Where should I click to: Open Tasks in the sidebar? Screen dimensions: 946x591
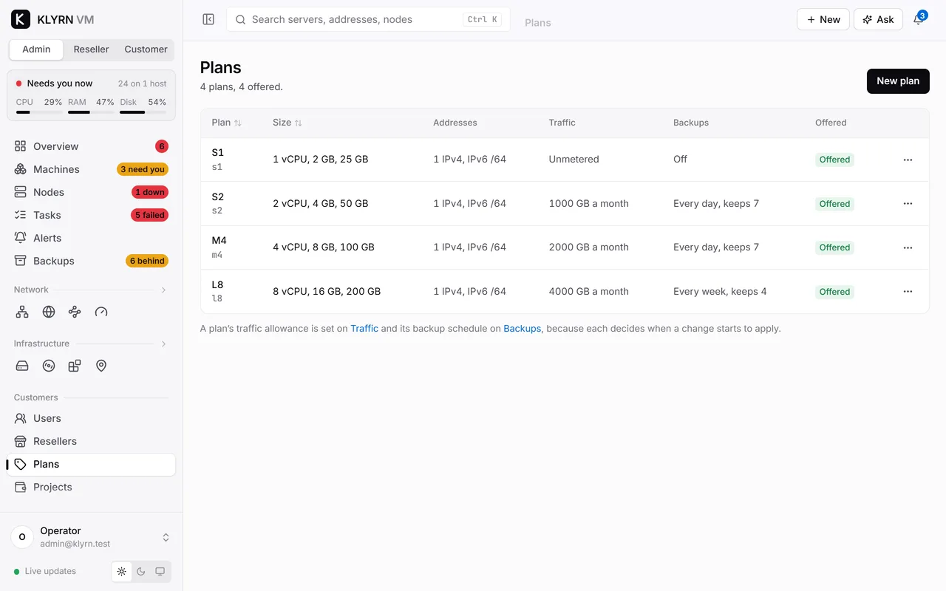tap(92, 215)
